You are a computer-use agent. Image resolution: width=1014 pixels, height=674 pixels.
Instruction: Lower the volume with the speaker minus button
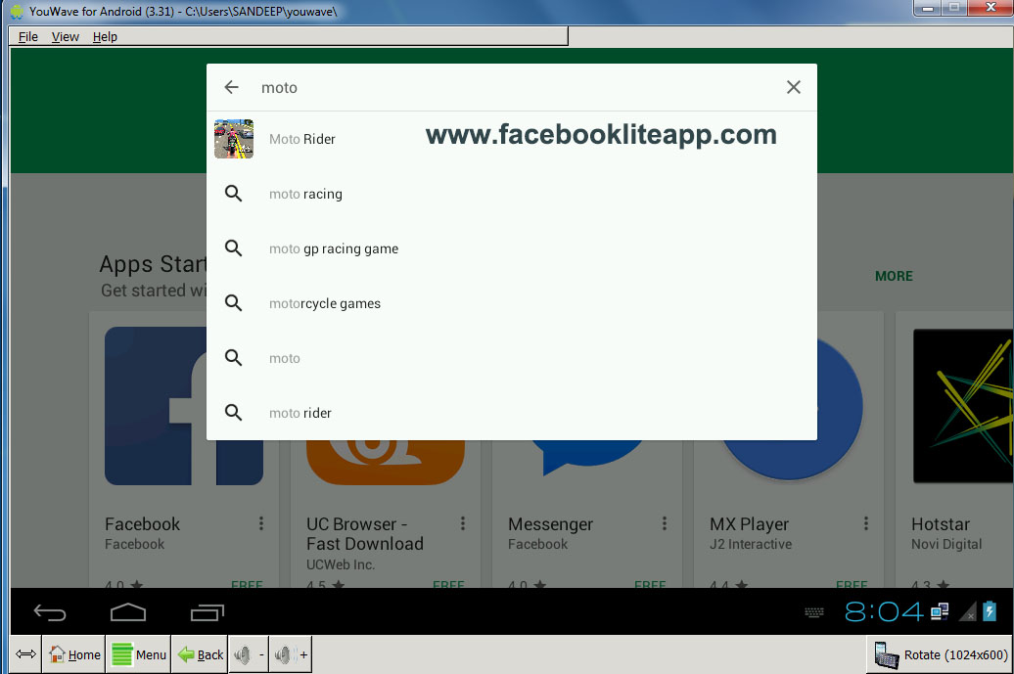click(249, 654)
